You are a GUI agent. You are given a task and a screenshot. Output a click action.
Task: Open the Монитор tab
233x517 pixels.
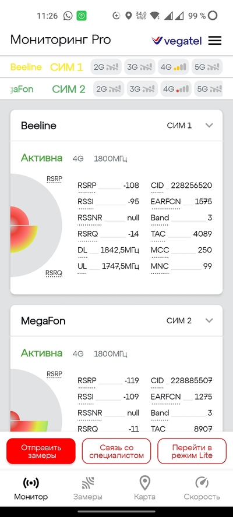click(x=31, y=489)
